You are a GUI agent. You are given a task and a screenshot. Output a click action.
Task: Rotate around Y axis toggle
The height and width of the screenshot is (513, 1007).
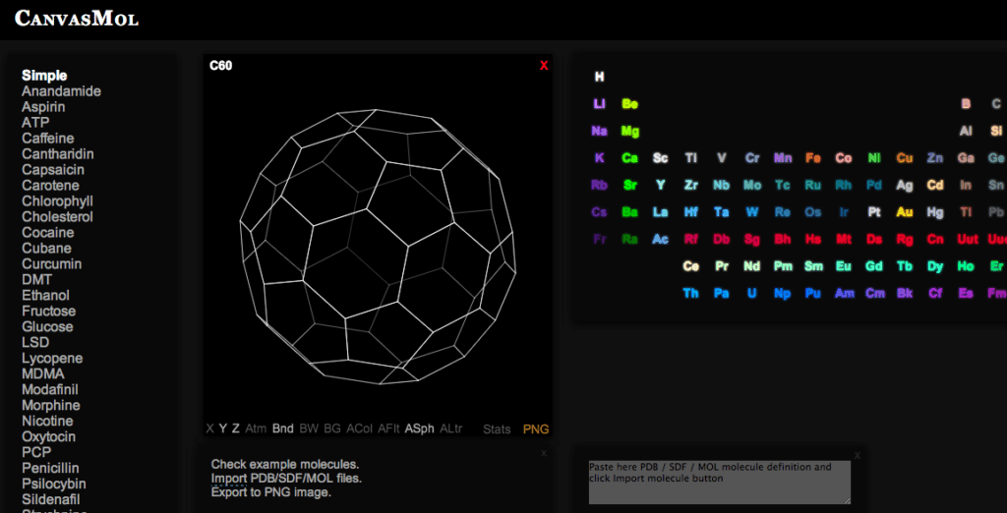click(x=223, y=428)
